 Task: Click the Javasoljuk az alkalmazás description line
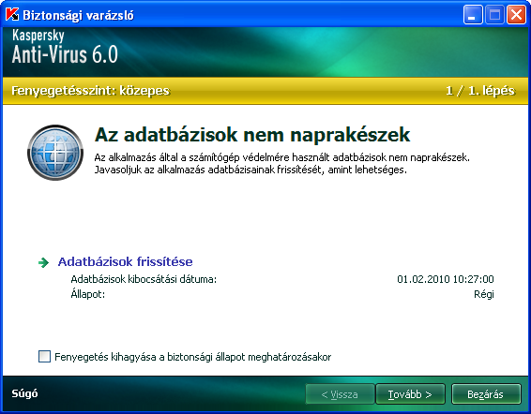pos(250,170)
